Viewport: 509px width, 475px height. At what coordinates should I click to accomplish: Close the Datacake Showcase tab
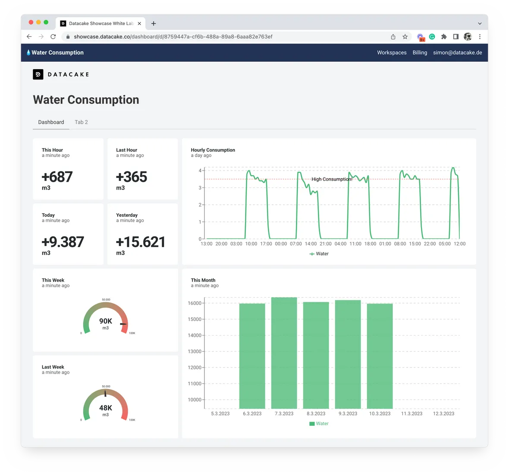[x=139, y=23]
